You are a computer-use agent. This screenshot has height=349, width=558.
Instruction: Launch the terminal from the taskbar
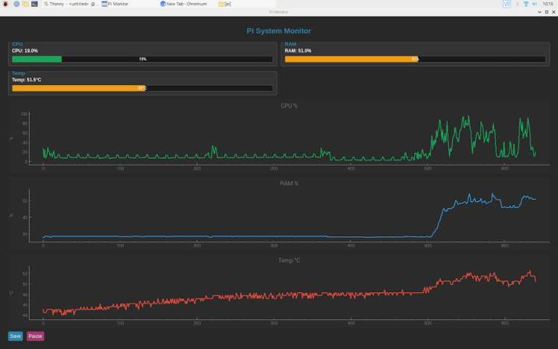click(x=35, y=4)
